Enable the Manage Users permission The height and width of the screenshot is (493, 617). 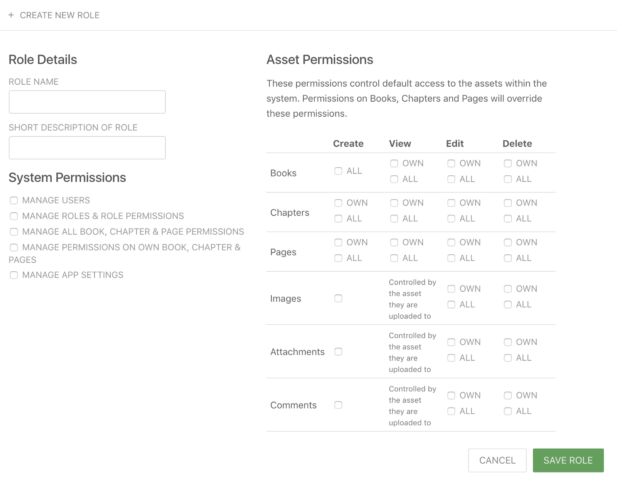pyautogui.click(x=14, y=200)
